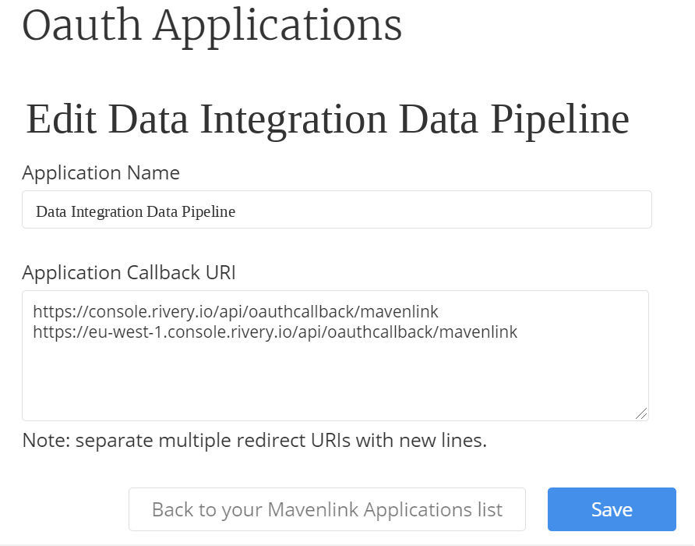Grab the textarea resize handle corner
Screen dimensions: 695x546
(x=641, y=413)
